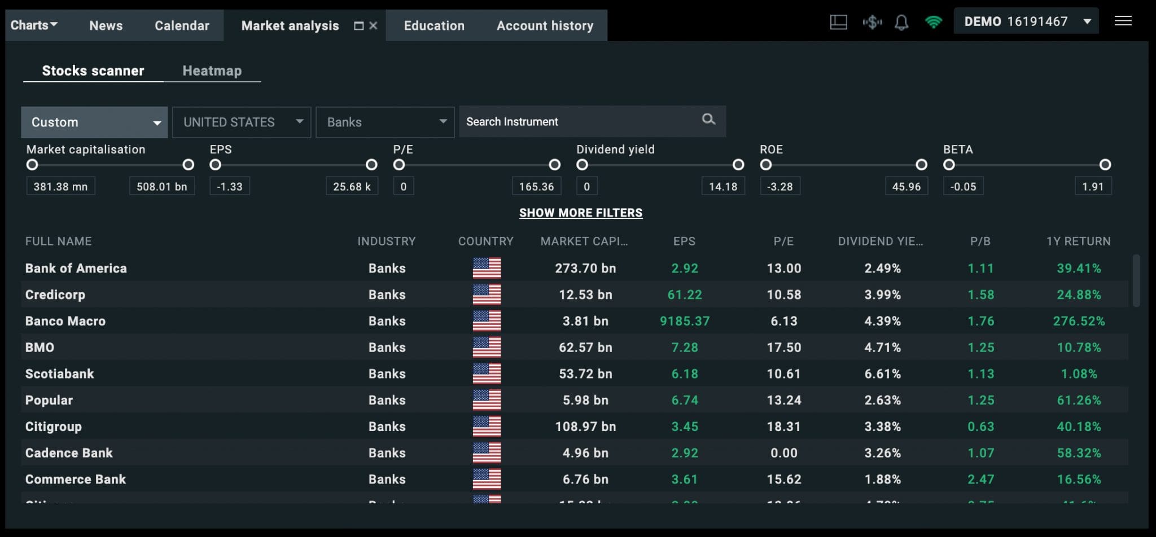The height and width of the screenshot is (537, 1156).
Task: Open the Custom preset dropdown
Action: point(94,122)
